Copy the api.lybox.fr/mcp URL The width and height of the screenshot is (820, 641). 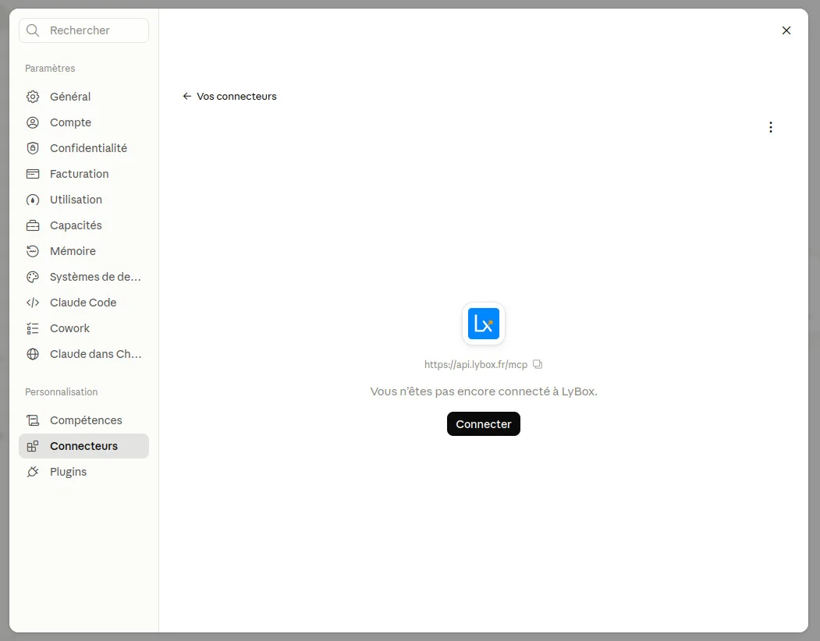tap(538, 364)
